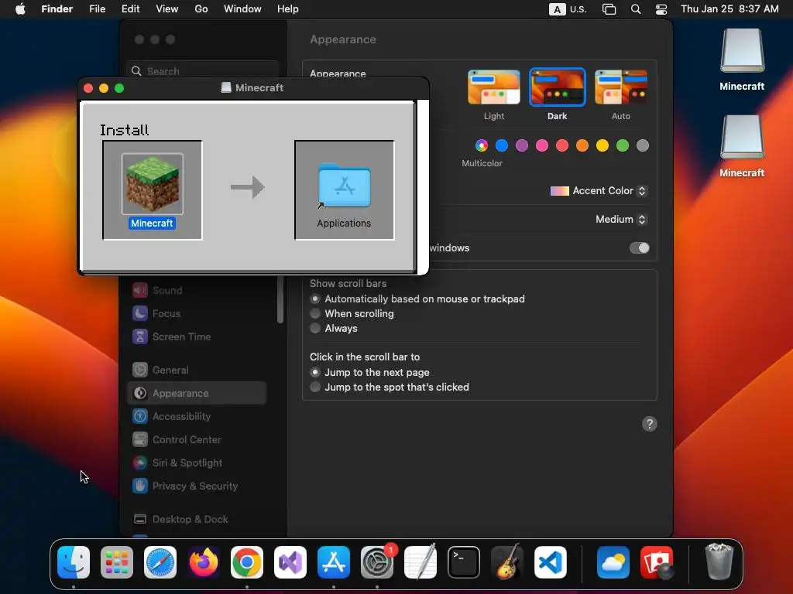Image resolution: width=793 pixels, height=594 pixels.
Task: Choose the Dark appearance thumbnail
Action: click(558, 87)
